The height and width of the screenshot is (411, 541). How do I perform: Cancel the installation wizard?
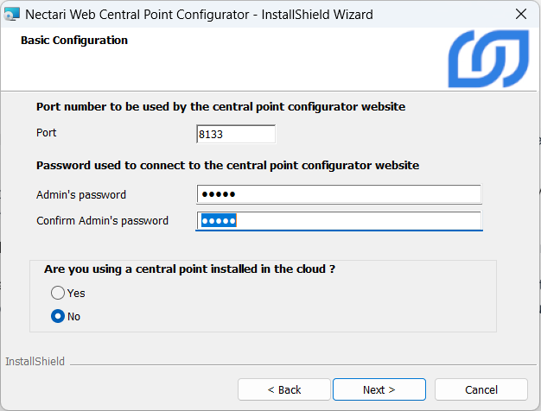tap(481, 389)
